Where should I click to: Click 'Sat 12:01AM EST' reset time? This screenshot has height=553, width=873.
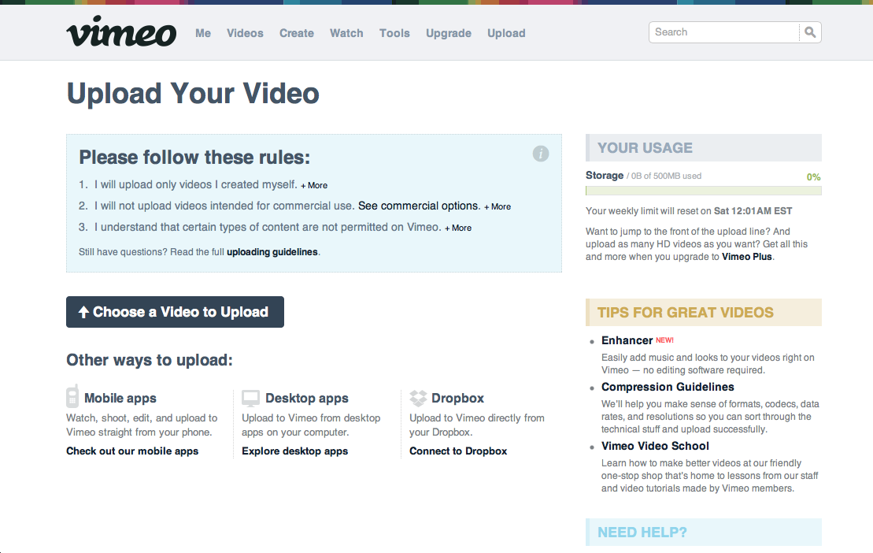click(x=753, y=211)
